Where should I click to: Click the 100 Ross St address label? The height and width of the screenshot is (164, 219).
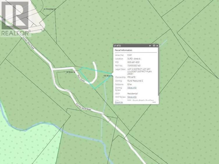(x=108, y=76)
